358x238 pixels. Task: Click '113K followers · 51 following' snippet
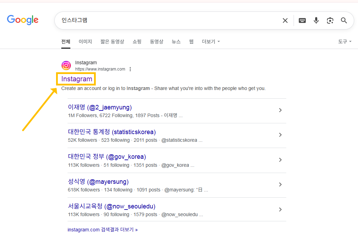(x=131, y=165)
